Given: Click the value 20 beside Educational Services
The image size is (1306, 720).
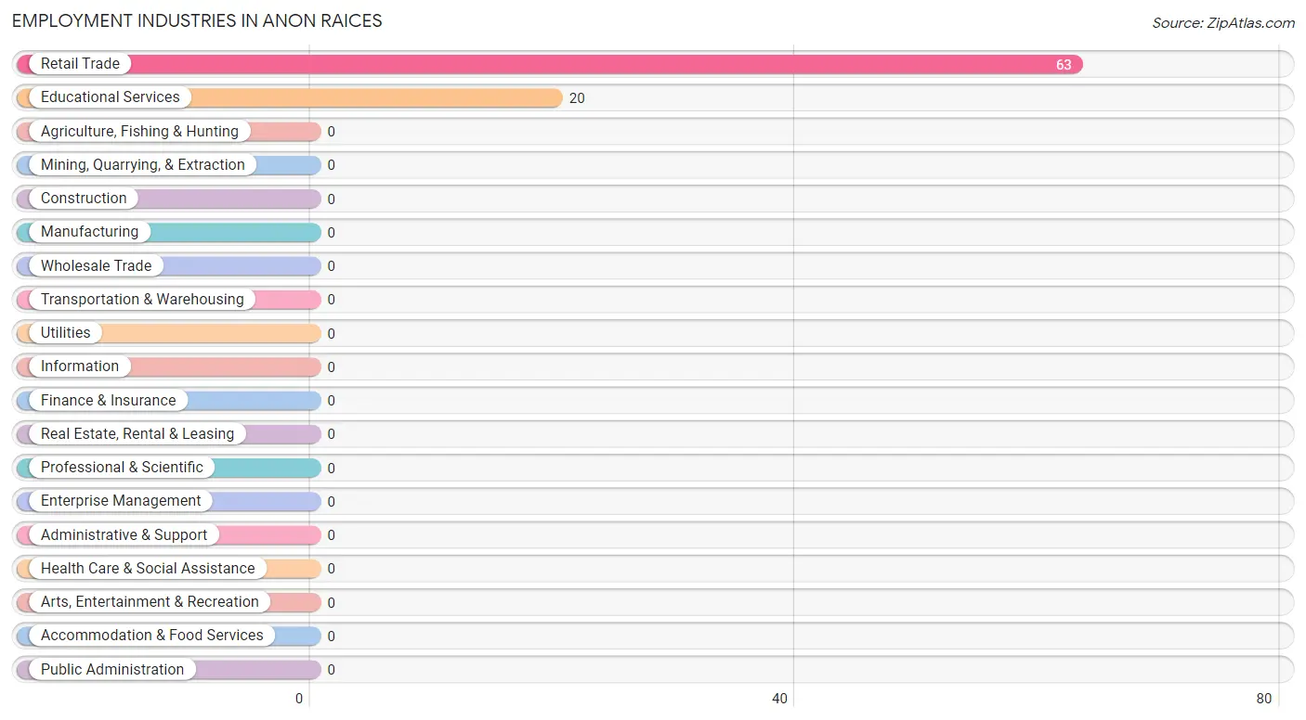Looking at the screenshot, I should 577,98.
